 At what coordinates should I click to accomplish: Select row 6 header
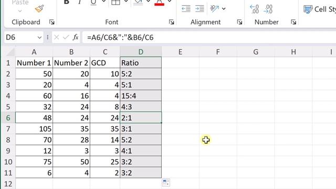tap(8, 118)
